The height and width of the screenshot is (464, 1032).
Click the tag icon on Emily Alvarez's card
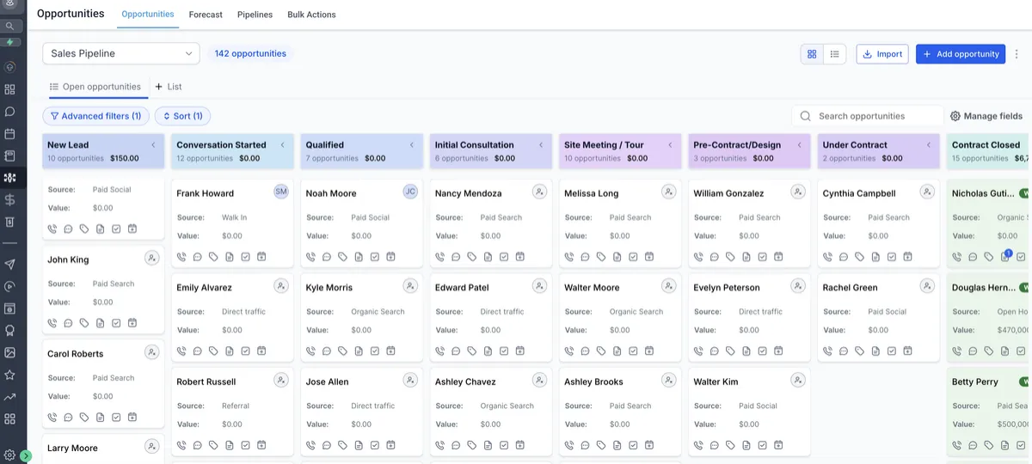[x=213, y=351]
